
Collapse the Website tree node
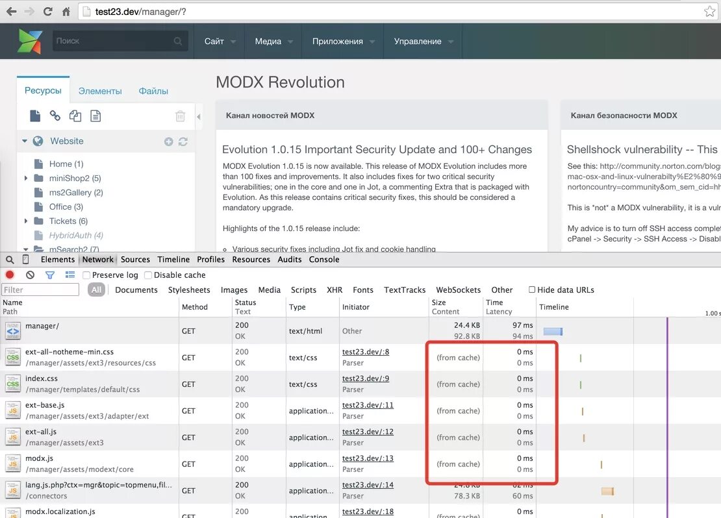click(25, 141)
